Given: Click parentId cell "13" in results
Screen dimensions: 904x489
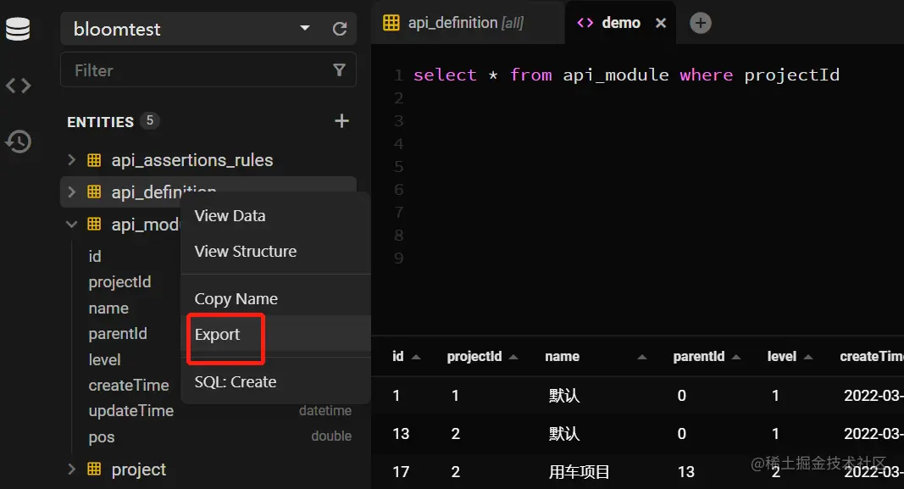Looking at the screenshot, I should pyautogui.click(x=686, y=472).
